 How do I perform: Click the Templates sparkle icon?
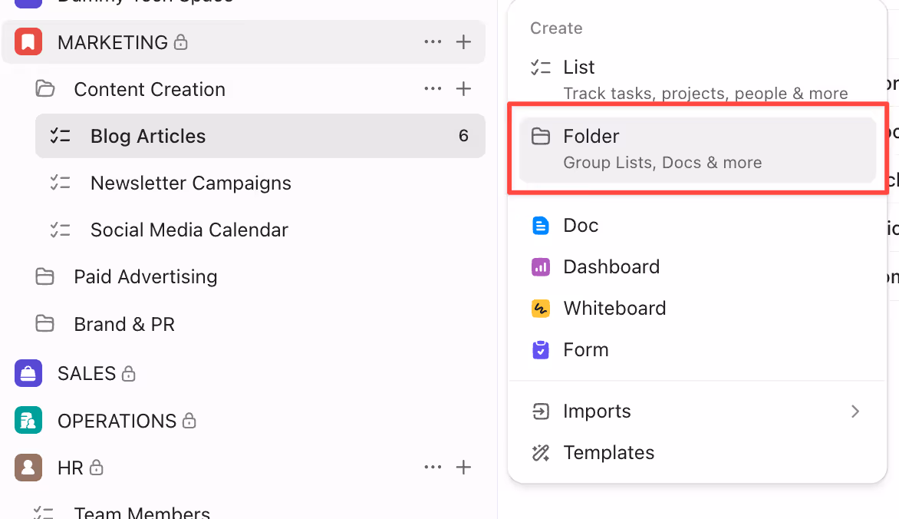pos(540,452)
